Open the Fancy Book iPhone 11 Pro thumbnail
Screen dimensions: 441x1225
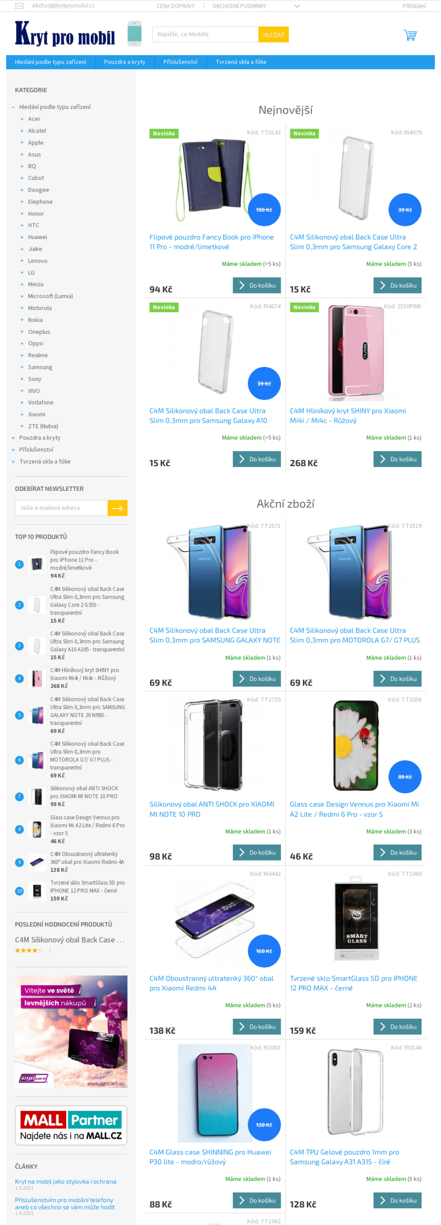(37, 564)
